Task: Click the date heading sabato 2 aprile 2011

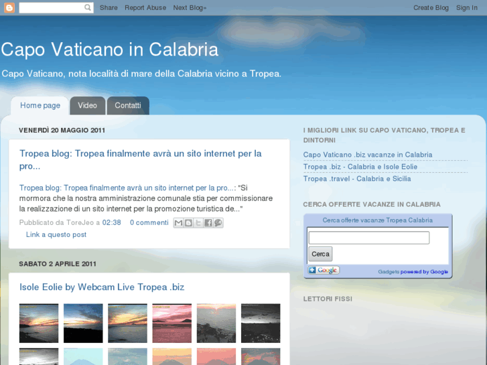Action: click(58, 264)
